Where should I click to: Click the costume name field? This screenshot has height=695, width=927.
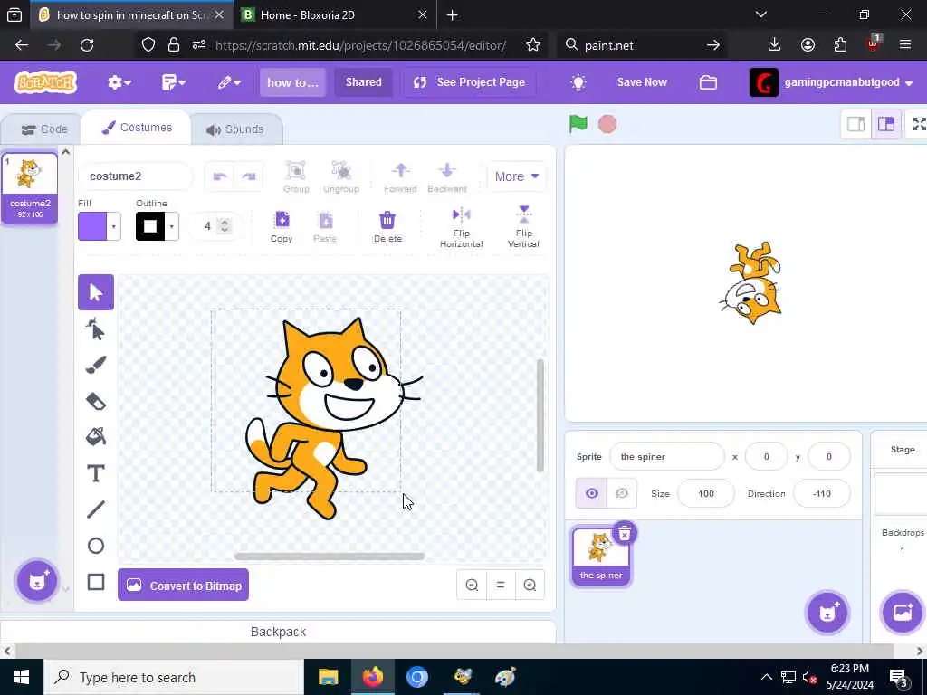pyautogui.click(x=136, y=176)
